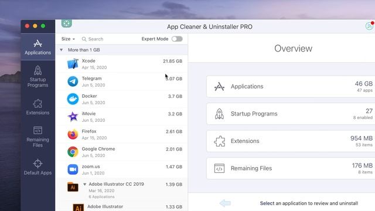Screen dimensions: 375x211
Task: Toggle the Expert Mode switch
Action: click(x=177, y=39)
